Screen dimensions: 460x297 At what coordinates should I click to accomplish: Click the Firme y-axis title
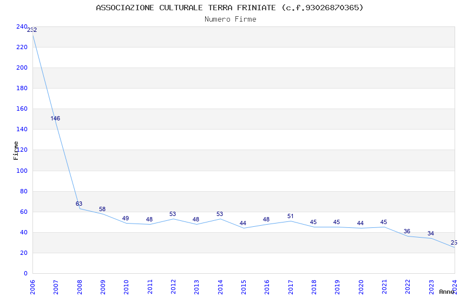pos(16,151)
